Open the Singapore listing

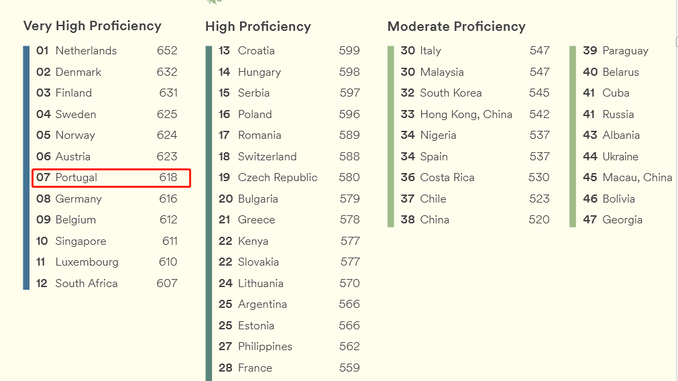(80, 241)
